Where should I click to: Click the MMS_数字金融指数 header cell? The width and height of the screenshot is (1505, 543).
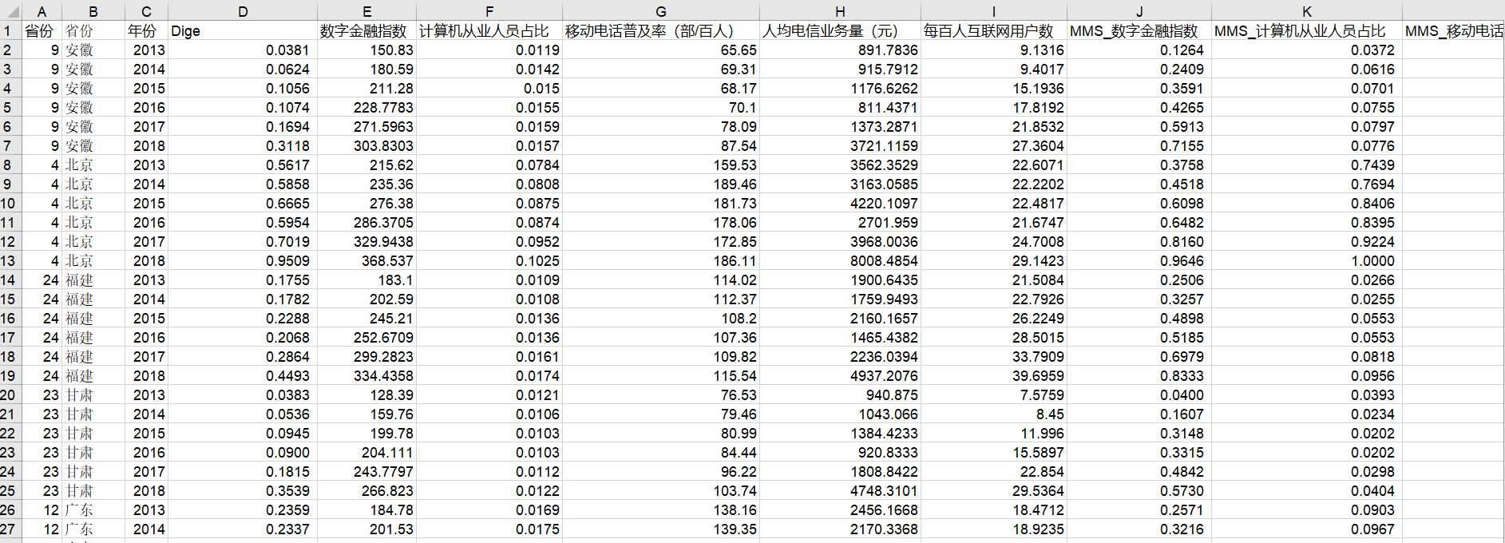(x=1139, y=30)
